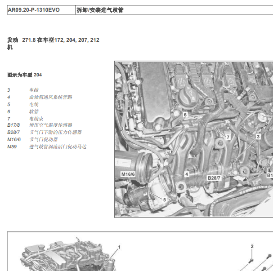
Task: Click callout number 7 in engine photo
Action: [228, 138]
